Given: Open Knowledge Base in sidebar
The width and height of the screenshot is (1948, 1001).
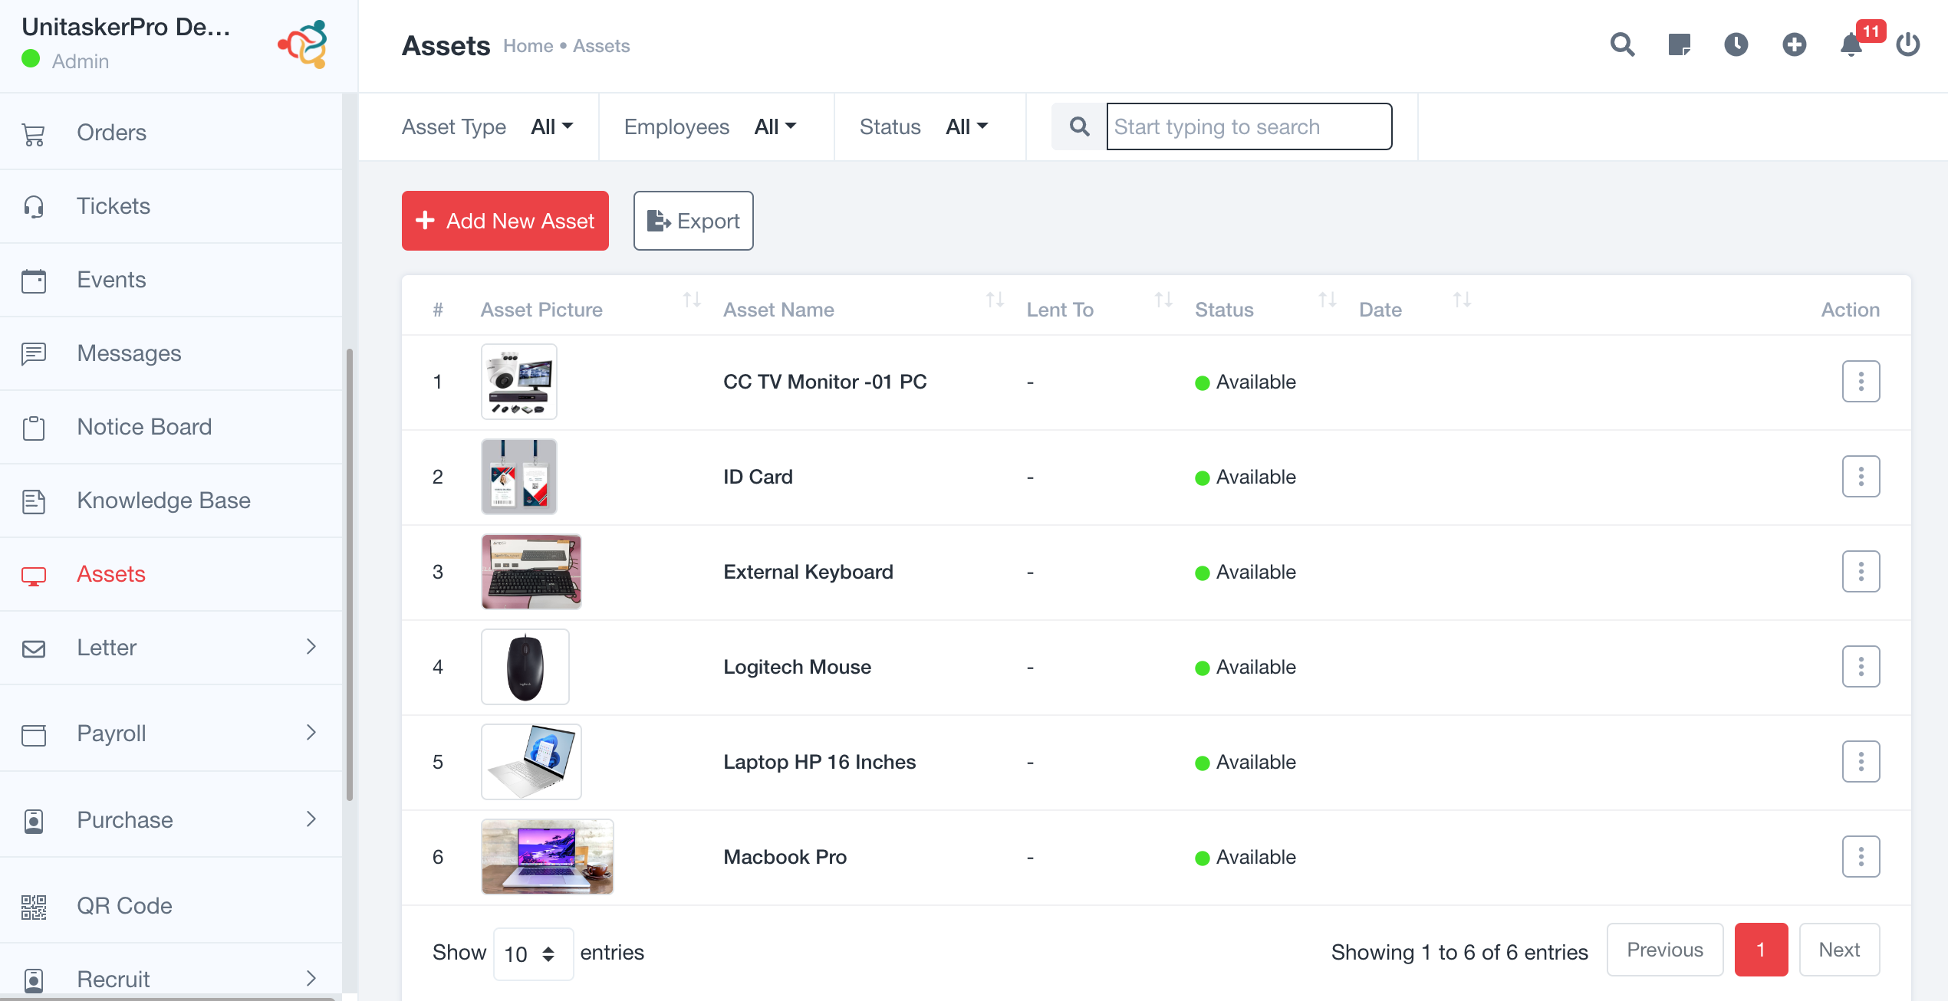Looking at the screenshot, I should 163,500.
